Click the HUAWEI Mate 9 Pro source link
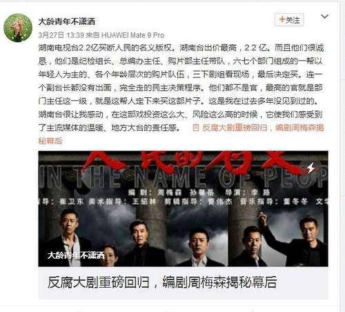Screen dimensions: 345x312 [x=132, y=35]
